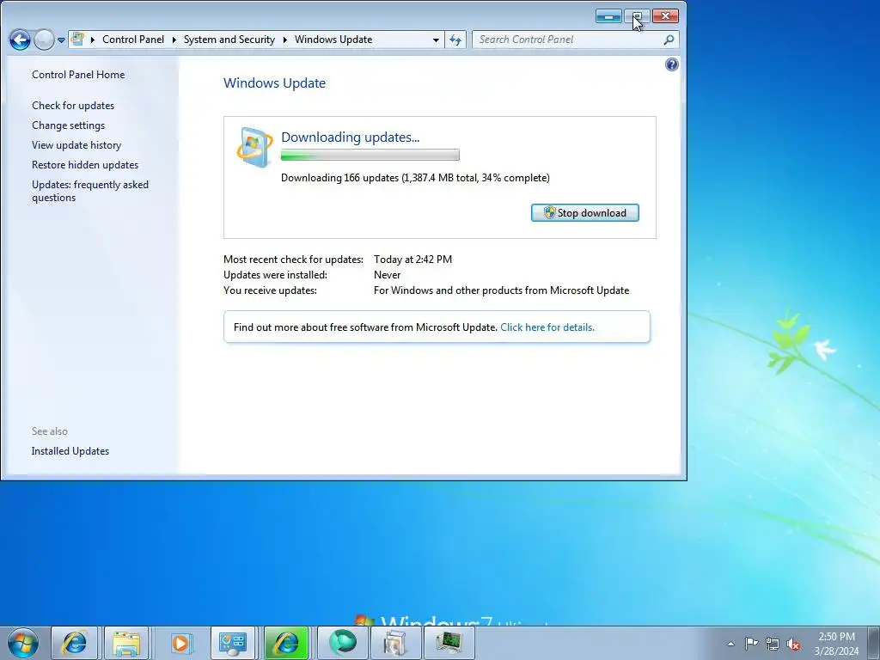This screenshot has height=660, width=880.
Task: Select Control Panel in the breadcrumb
Action: pyautogui.click(x=133, y=40)
